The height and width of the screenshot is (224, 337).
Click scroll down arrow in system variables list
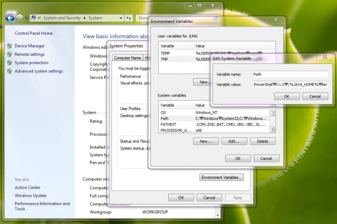(272, 129)
